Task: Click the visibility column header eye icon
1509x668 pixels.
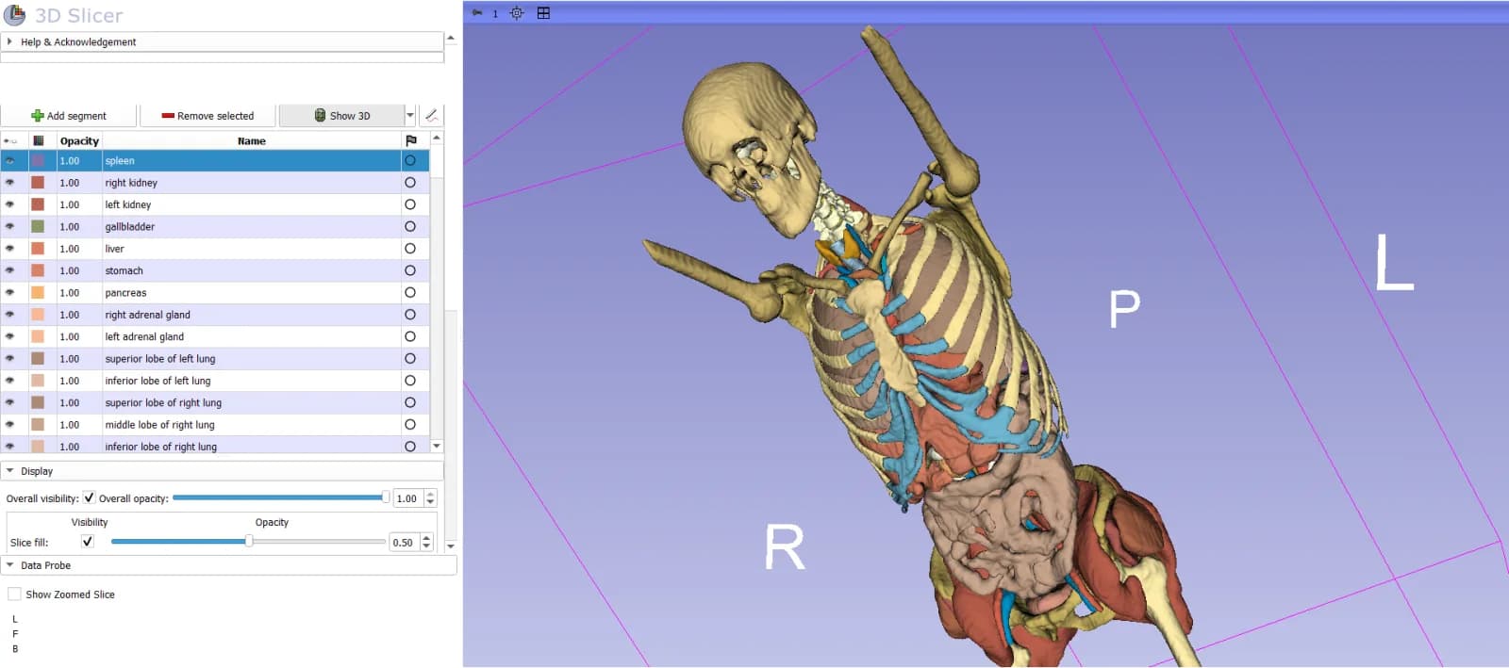Action: click(x=10, y=141)
